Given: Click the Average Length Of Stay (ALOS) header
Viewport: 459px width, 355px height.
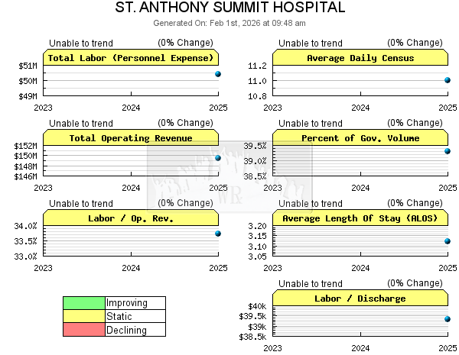Looking at the screenshot, I should pos(360,218).
